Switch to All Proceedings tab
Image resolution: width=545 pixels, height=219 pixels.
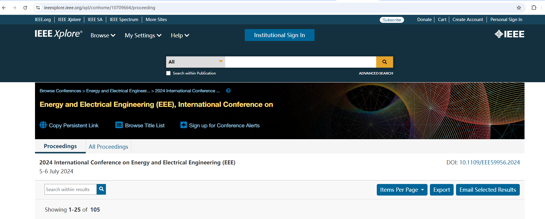108,147
